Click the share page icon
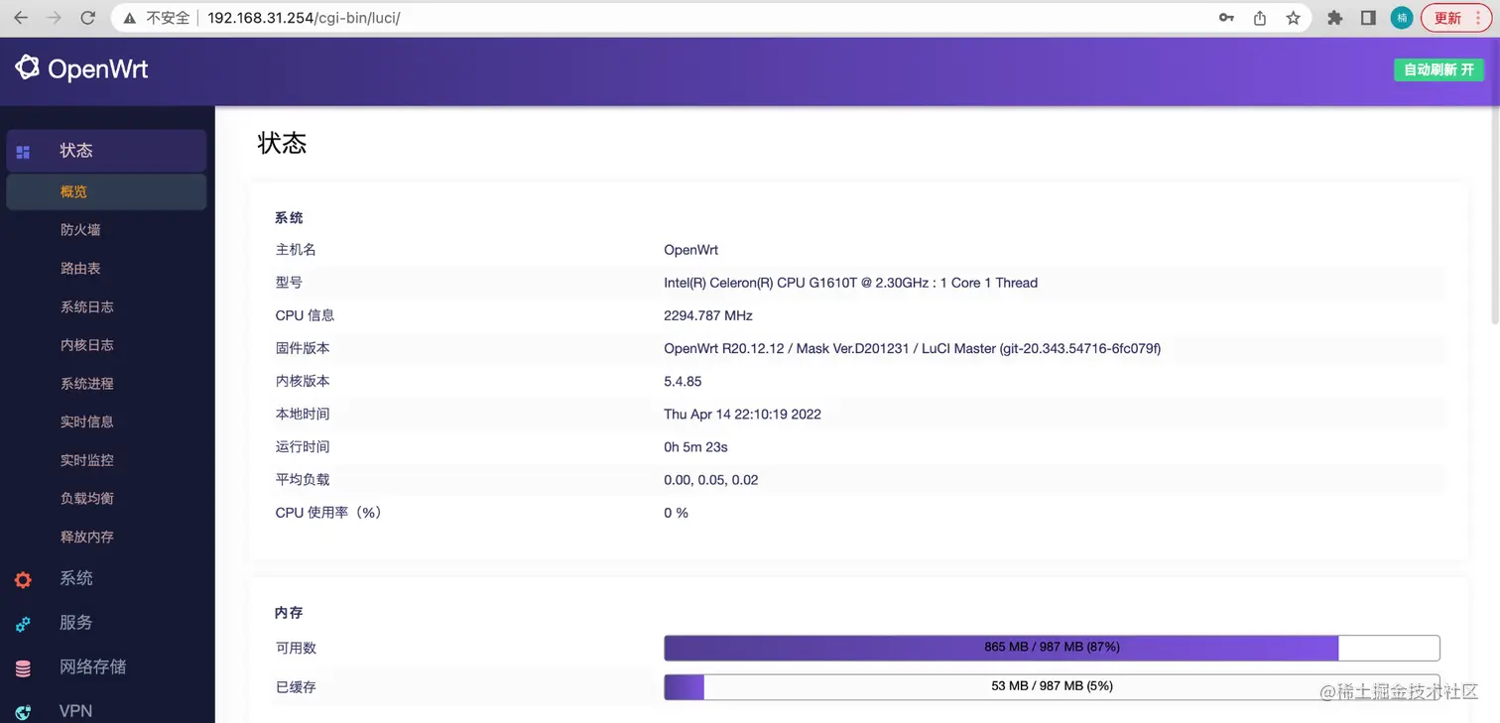 click(1260, 18)
